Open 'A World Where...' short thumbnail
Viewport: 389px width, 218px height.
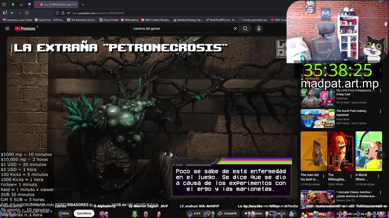[x=369, y=151]
